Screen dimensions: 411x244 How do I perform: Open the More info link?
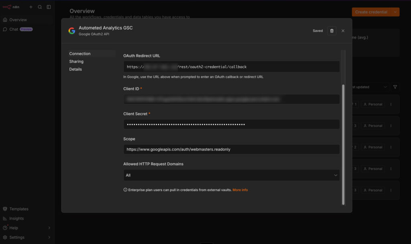[x=240, y=190]
